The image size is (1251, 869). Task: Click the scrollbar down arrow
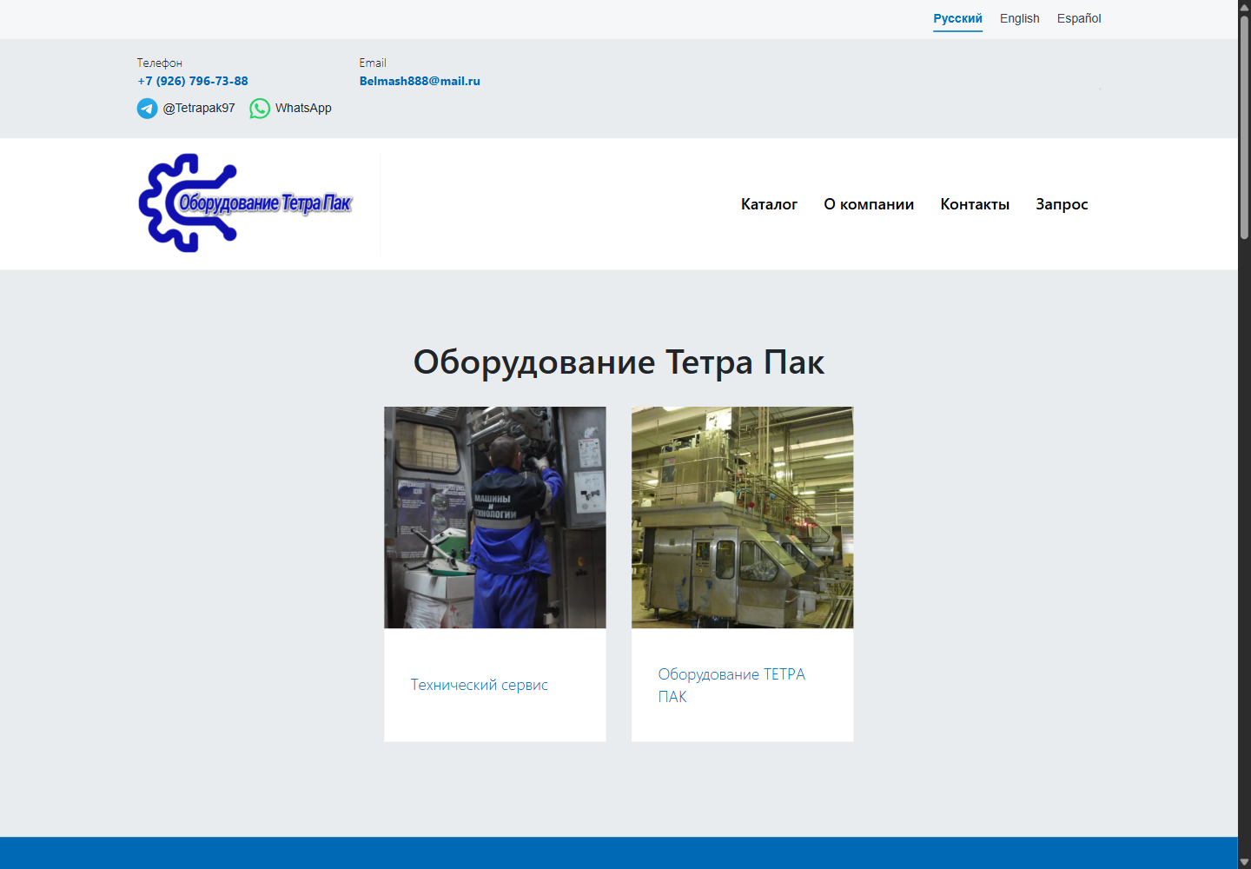(x=1244, y=862)
